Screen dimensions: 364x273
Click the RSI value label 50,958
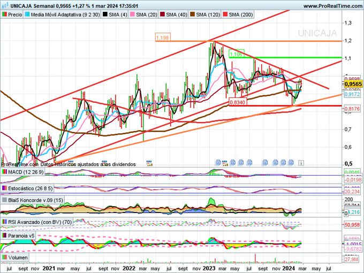pyautogui.click(x=352, y=225)
